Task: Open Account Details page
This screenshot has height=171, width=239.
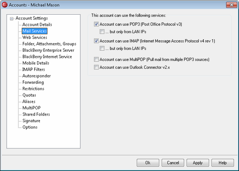Action: (x=37, y=25)
